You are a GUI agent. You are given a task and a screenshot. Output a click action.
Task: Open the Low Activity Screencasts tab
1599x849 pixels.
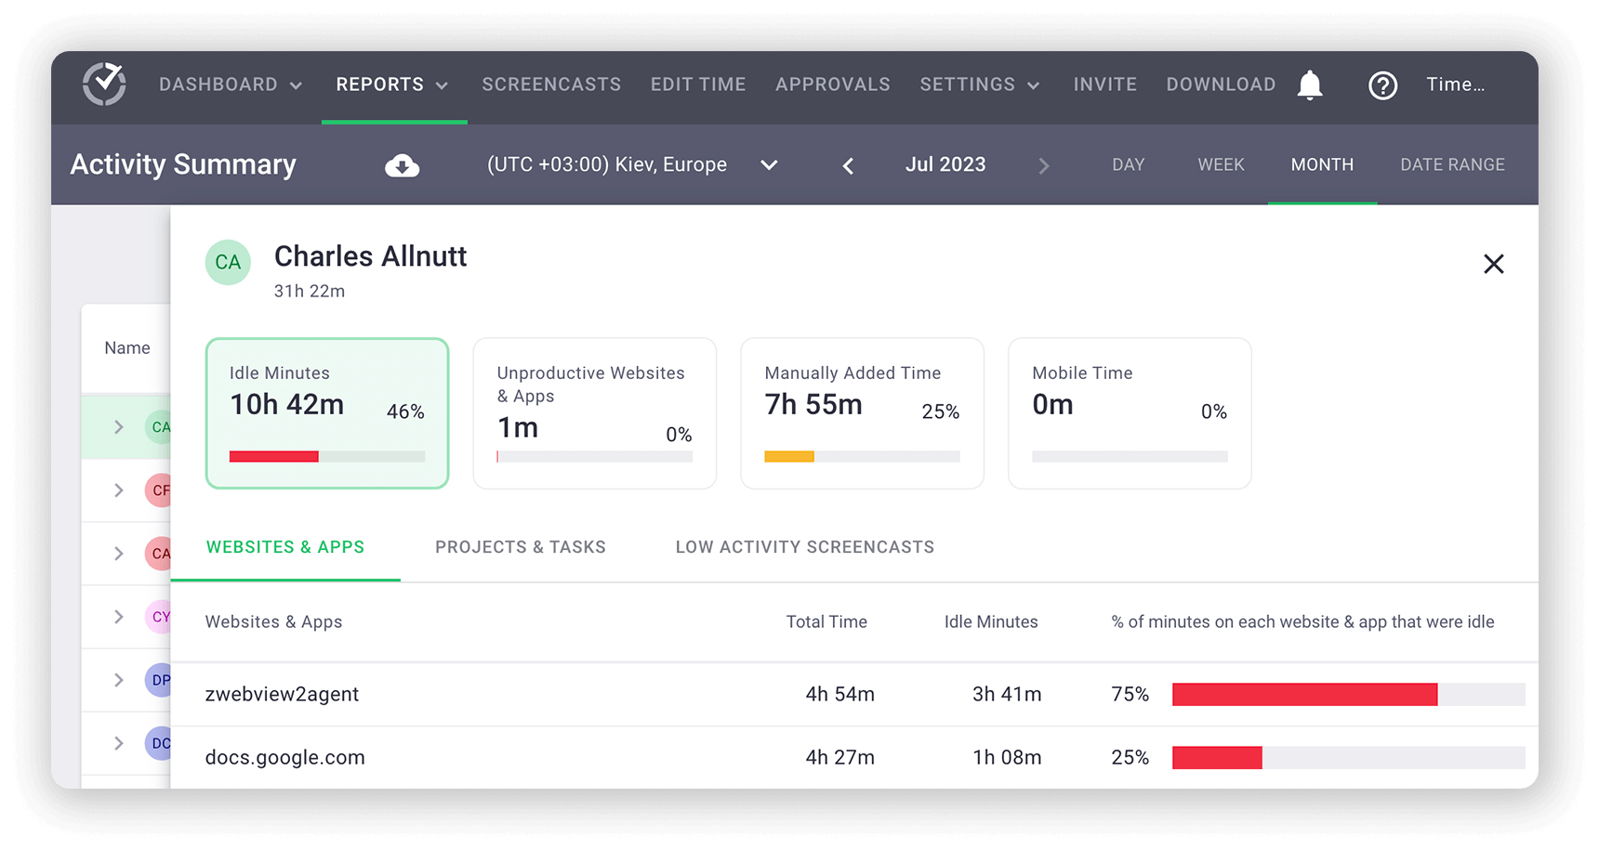click(805, 547)
